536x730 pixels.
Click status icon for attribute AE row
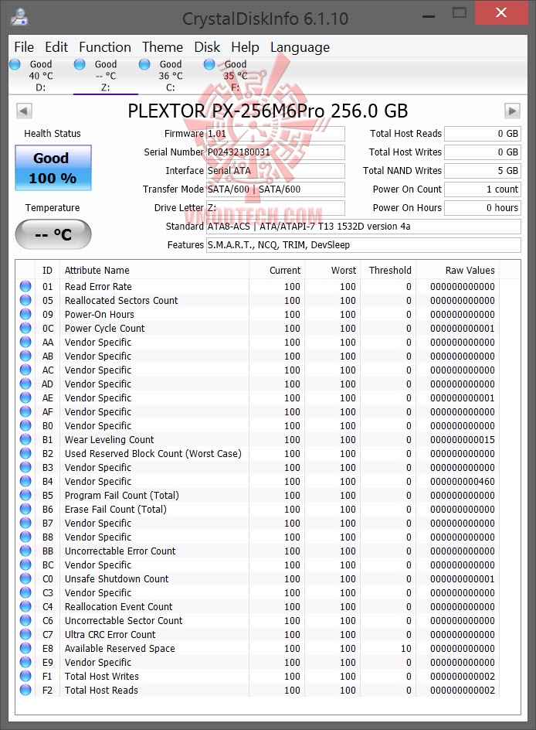[25, 397]
